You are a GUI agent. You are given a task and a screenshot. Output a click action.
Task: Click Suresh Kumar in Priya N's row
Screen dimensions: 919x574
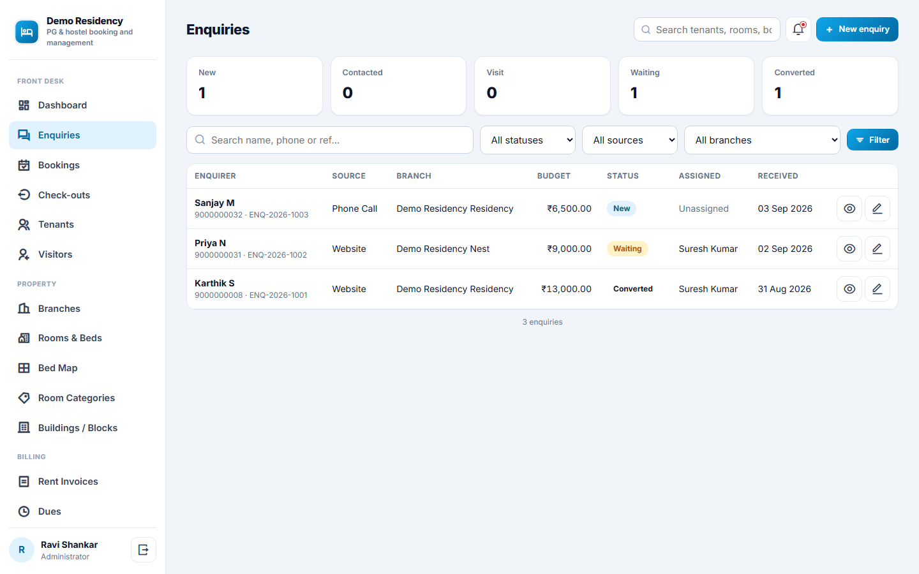(x=708, y=249)
